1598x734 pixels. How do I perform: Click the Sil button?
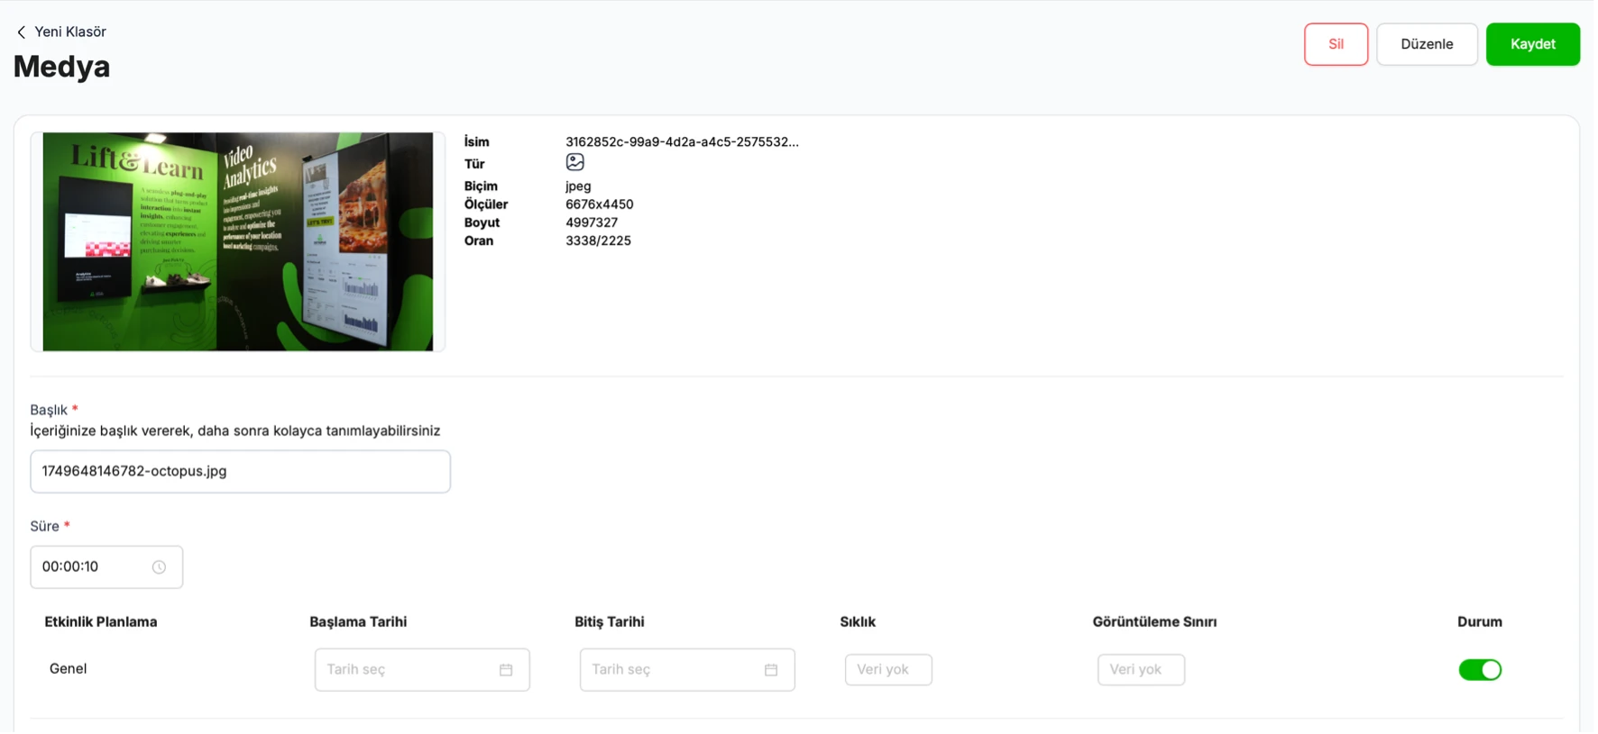coord(1336,44)
